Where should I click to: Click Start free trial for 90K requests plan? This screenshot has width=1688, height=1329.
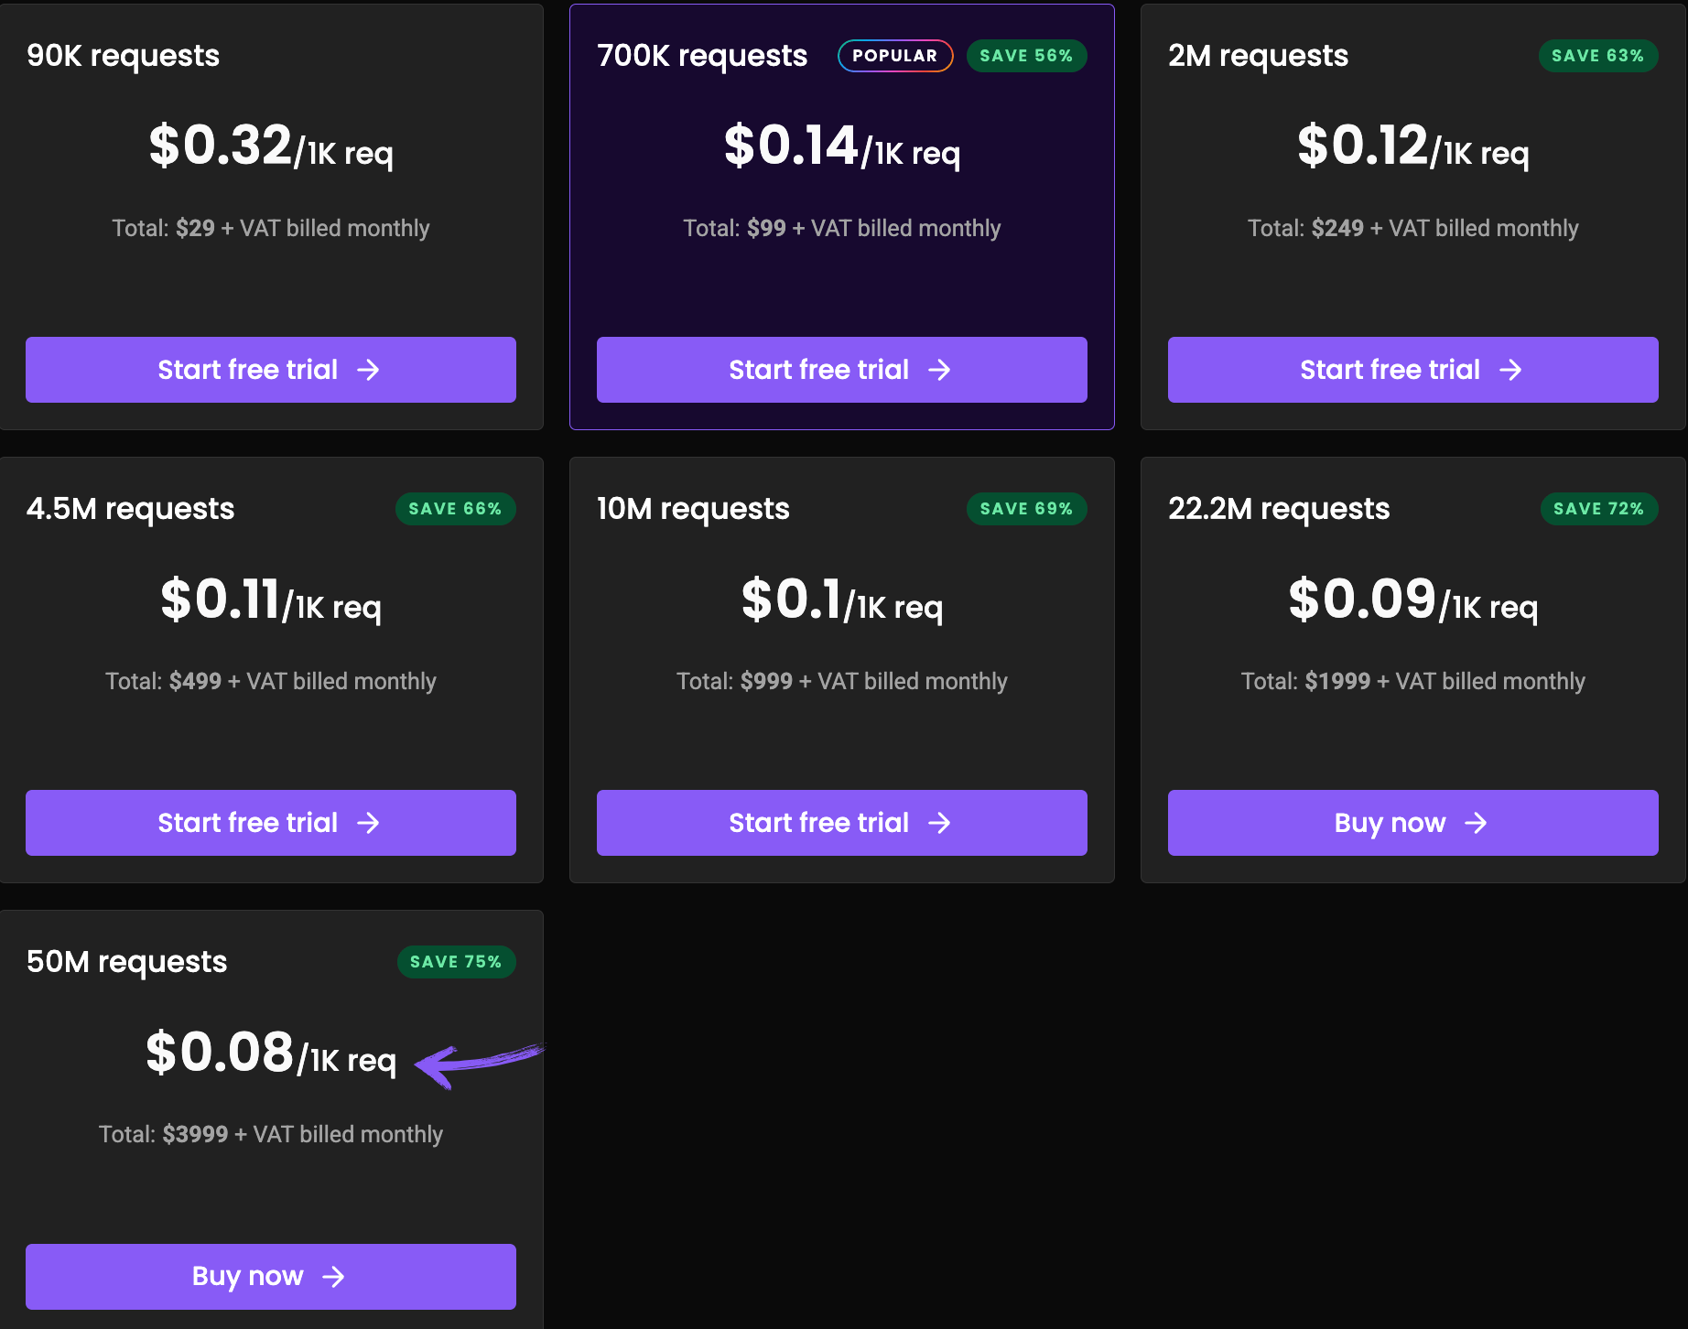tap(270, 370)
